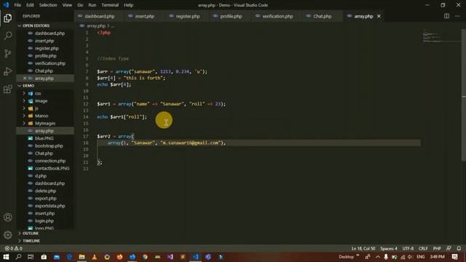Viewport: 466px width, 262px height.
Task: Close the array.php editor tab
Action: tap(379, 16)
